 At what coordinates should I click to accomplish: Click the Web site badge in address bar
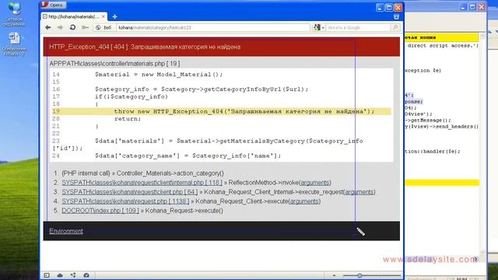104,28
